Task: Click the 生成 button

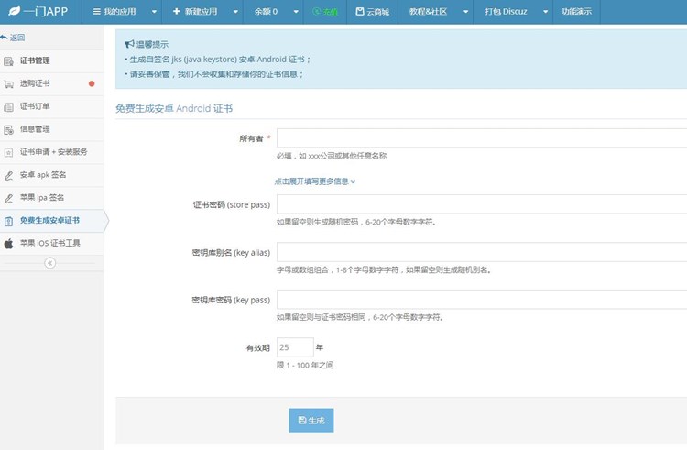Action: pyautogui.click(x=311, y=420)
